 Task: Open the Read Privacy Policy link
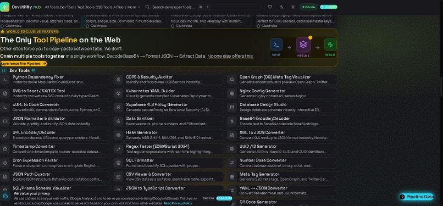178,203
